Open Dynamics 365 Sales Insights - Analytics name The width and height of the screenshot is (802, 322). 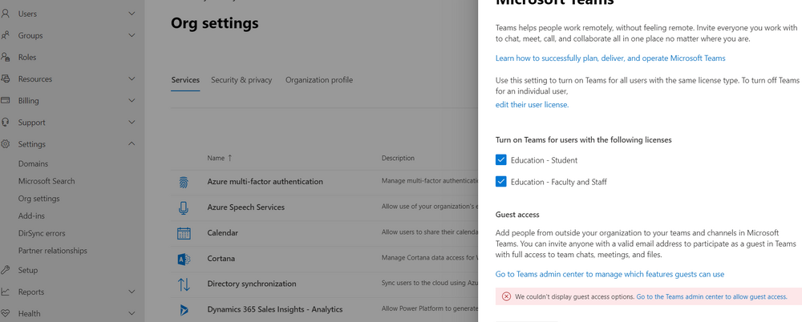pyautogui.click(x=274, y=309)
